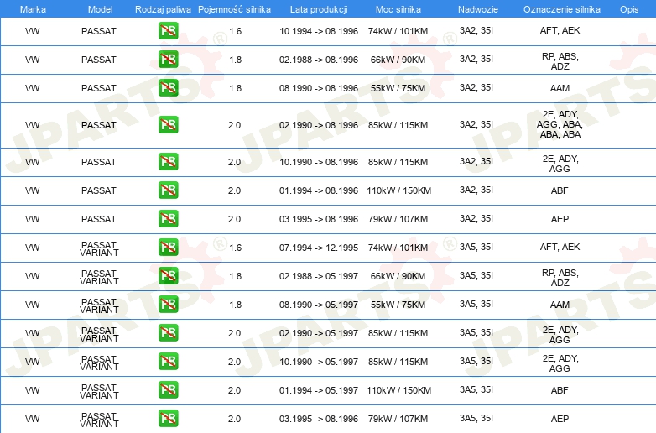
Task: Click date cell 01.1994 -> 08.1996
Action: click(x=319, y=190)
